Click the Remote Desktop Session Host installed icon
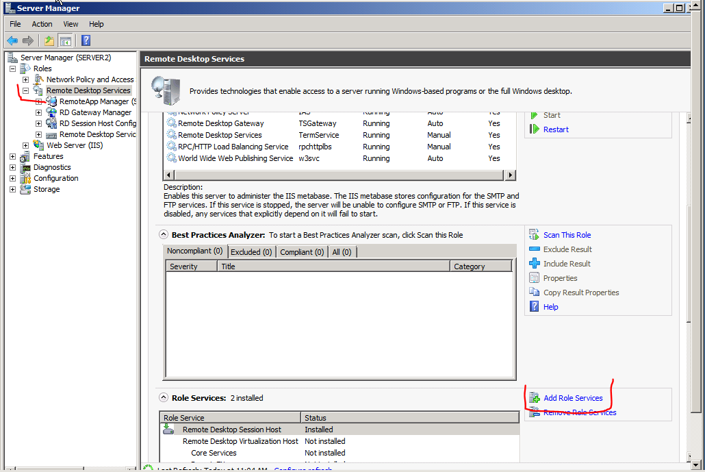Image resolution: width=705 pixels, height=472 pixels. pos(168,429)
